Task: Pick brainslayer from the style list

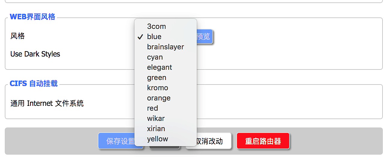Action: coord(165,47)
